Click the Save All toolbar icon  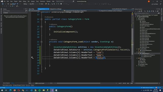15,4
